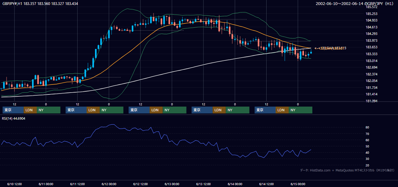
Task: Click RSI scale level 50
Action: (367, 146)
